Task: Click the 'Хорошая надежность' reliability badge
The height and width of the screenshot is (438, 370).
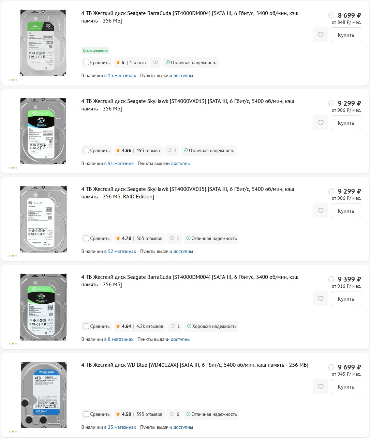Action: (x=212, y=326)
